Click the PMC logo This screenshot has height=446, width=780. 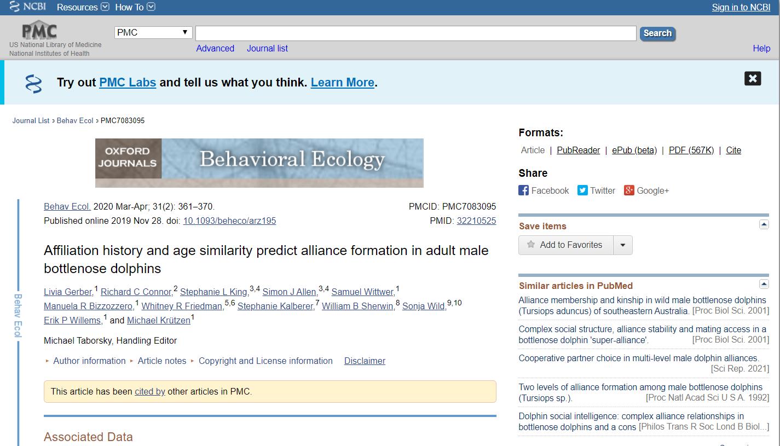39,31
